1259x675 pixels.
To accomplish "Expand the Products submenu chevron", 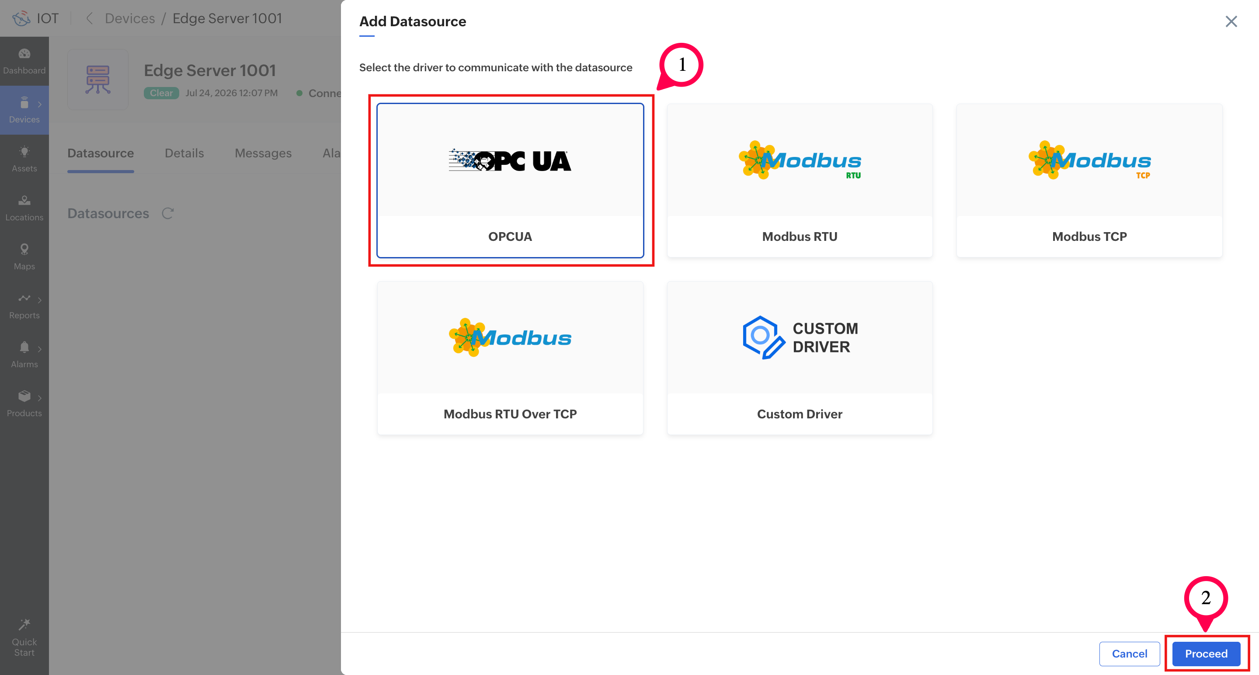I will pos(40,397).
